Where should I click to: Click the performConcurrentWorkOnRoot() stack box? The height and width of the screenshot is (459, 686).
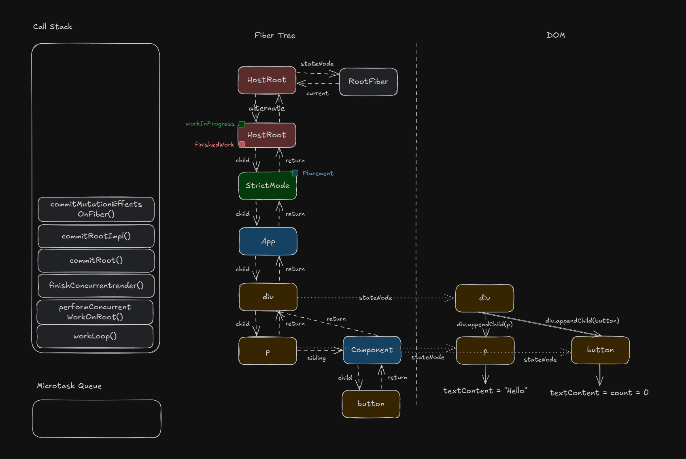(95, 312)
